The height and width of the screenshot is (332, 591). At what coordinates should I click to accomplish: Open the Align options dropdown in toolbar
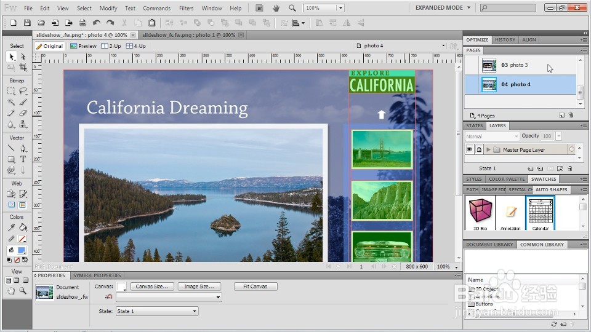pyautogui.click(x=299, y=23)
